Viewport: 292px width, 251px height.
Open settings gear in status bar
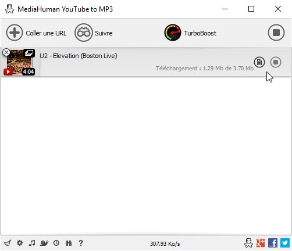(20, 243)
